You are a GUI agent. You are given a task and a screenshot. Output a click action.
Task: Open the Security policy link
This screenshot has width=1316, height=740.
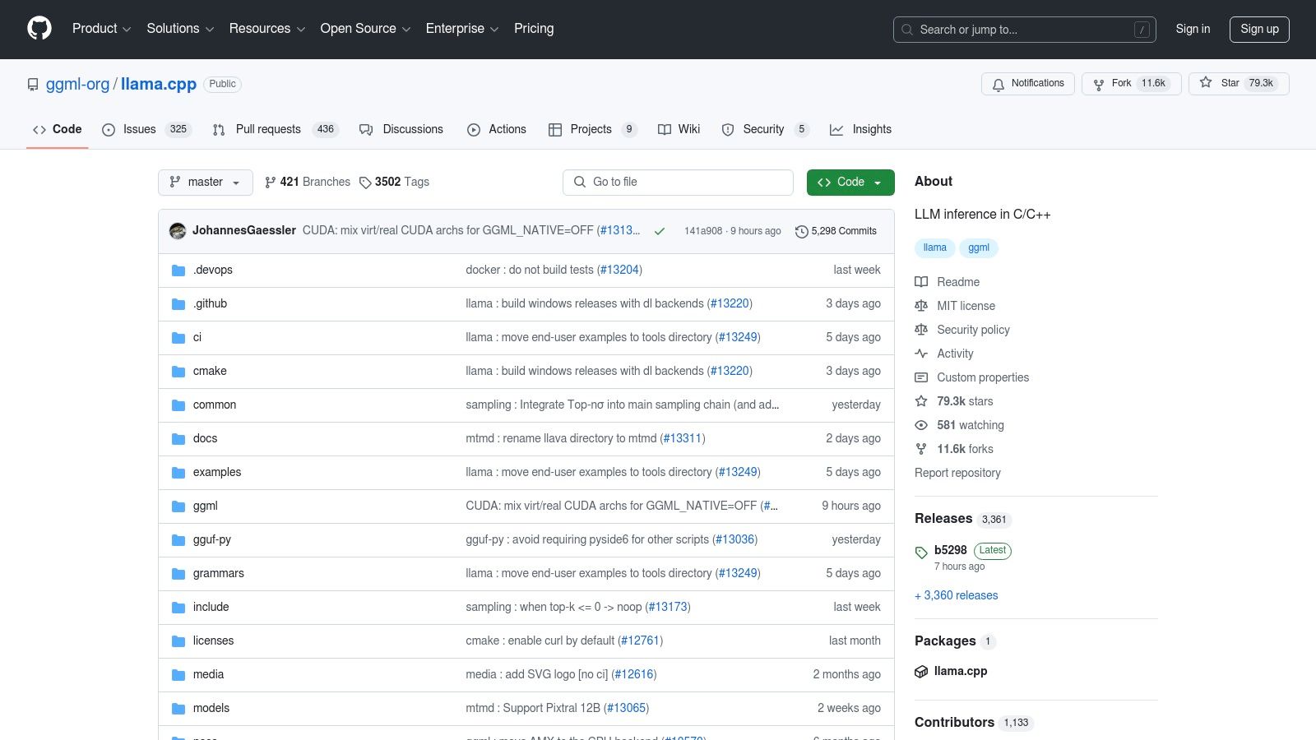973,330
